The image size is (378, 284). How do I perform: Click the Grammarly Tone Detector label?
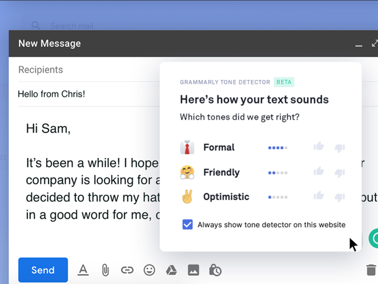click(225, 82)
